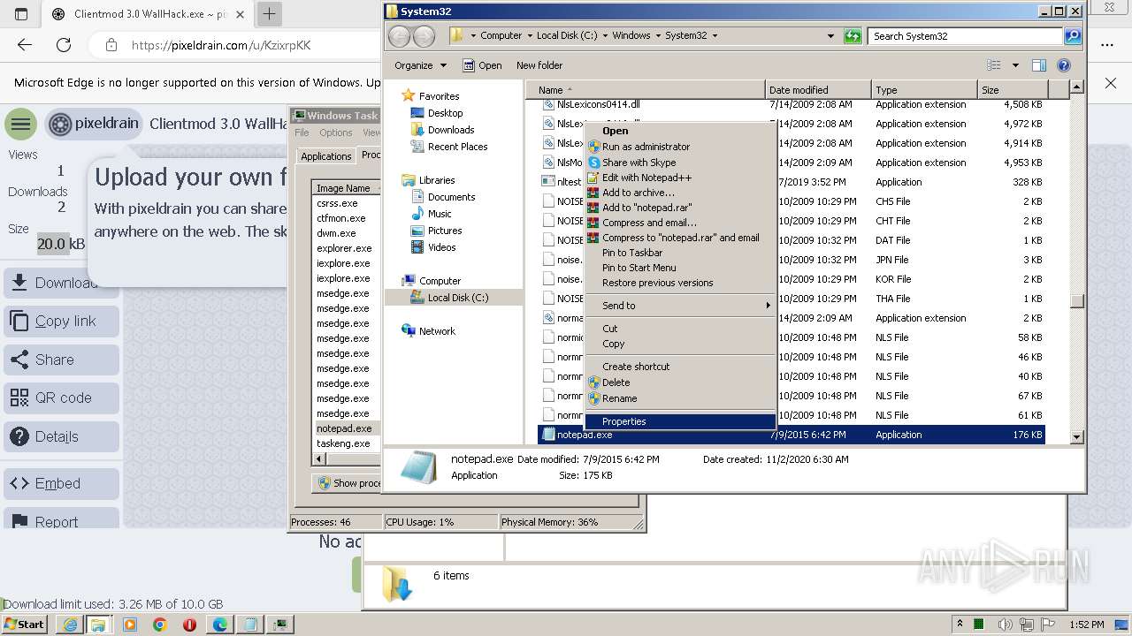Open the QR code button

pos(62,397)
